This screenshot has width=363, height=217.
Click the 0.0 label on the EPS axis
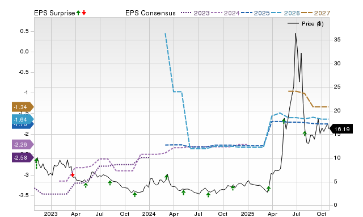pyautogui.click(x=24, y=52)
